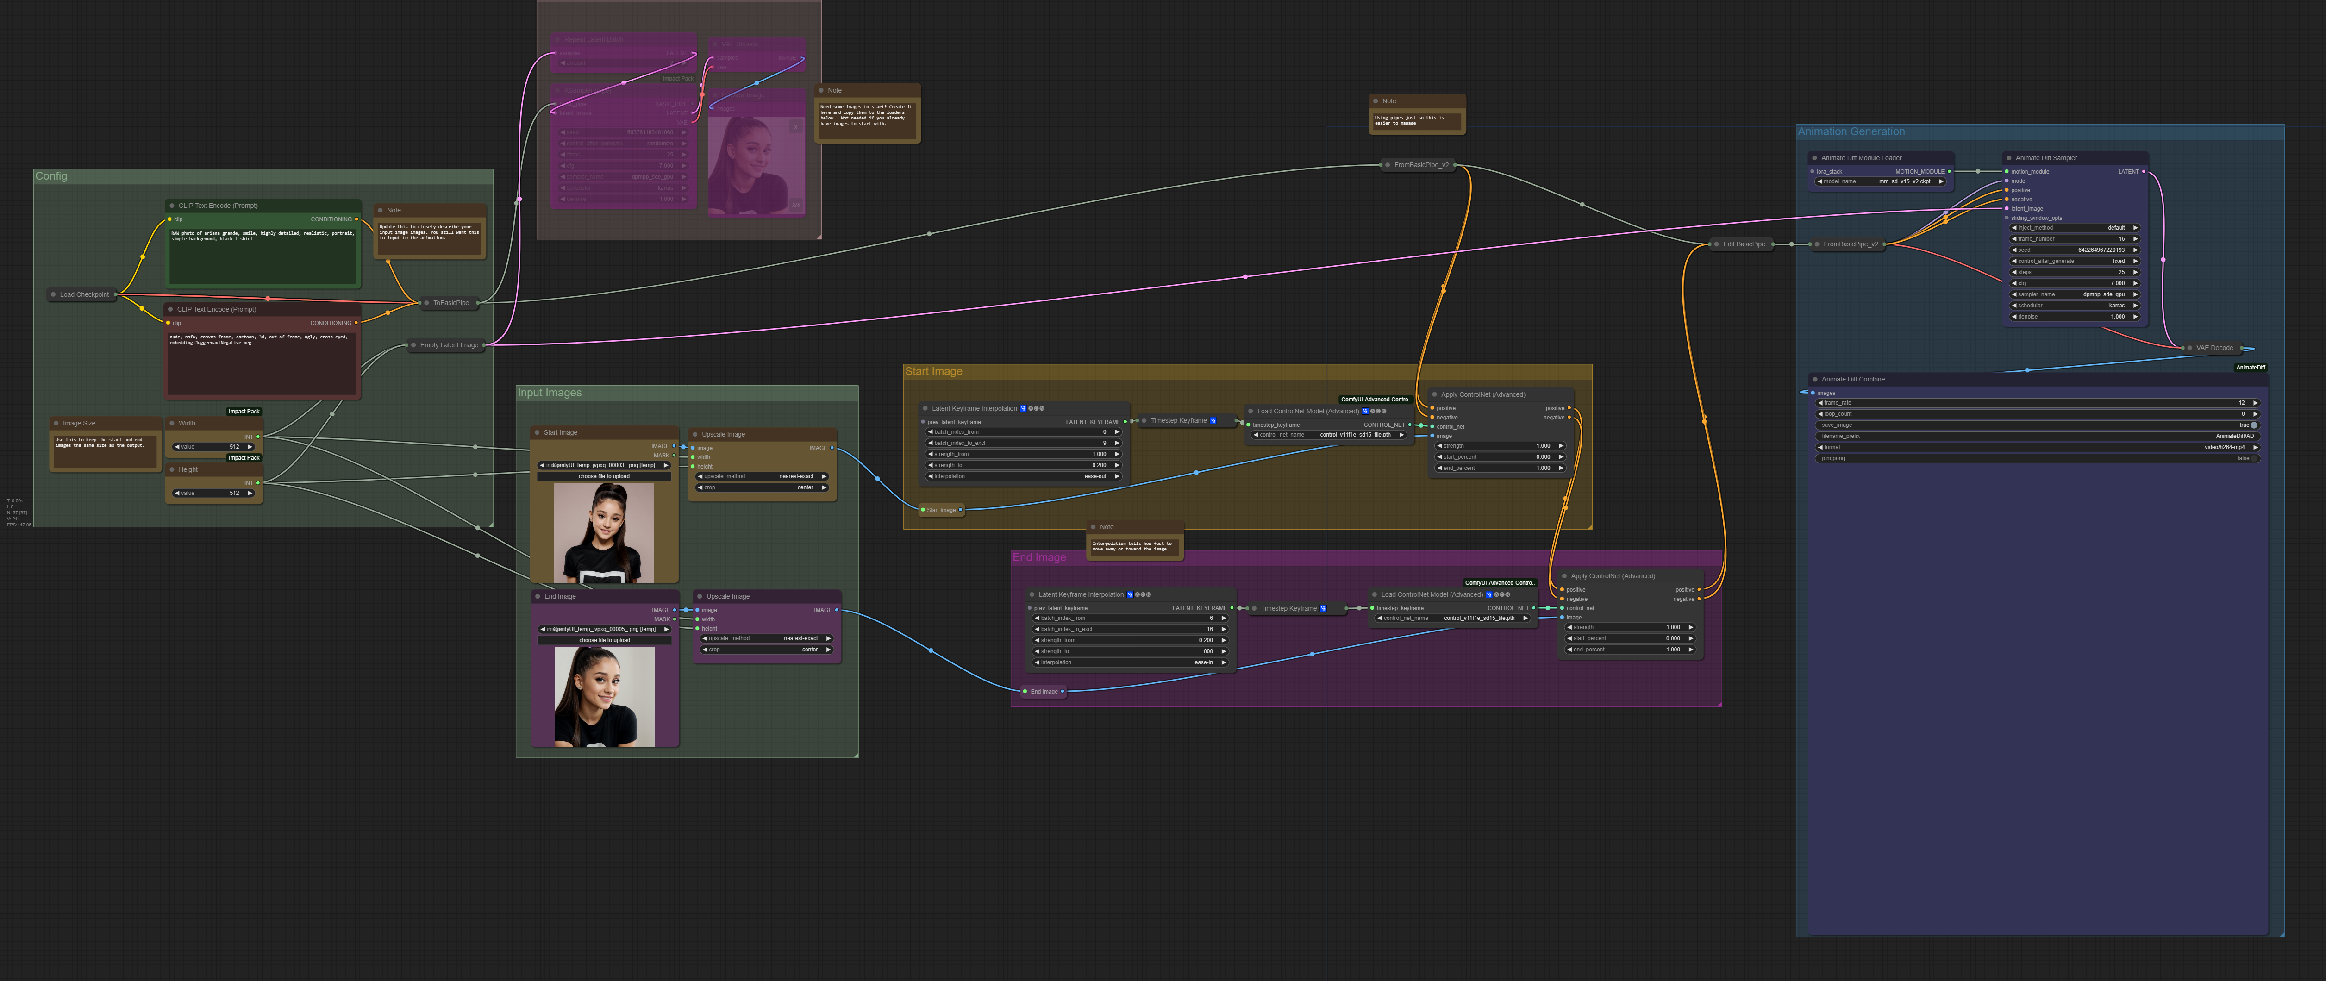Click the MASK output socket of End Image node
Viewport: 2326px width, 981px height.
[x=675, y=620]
